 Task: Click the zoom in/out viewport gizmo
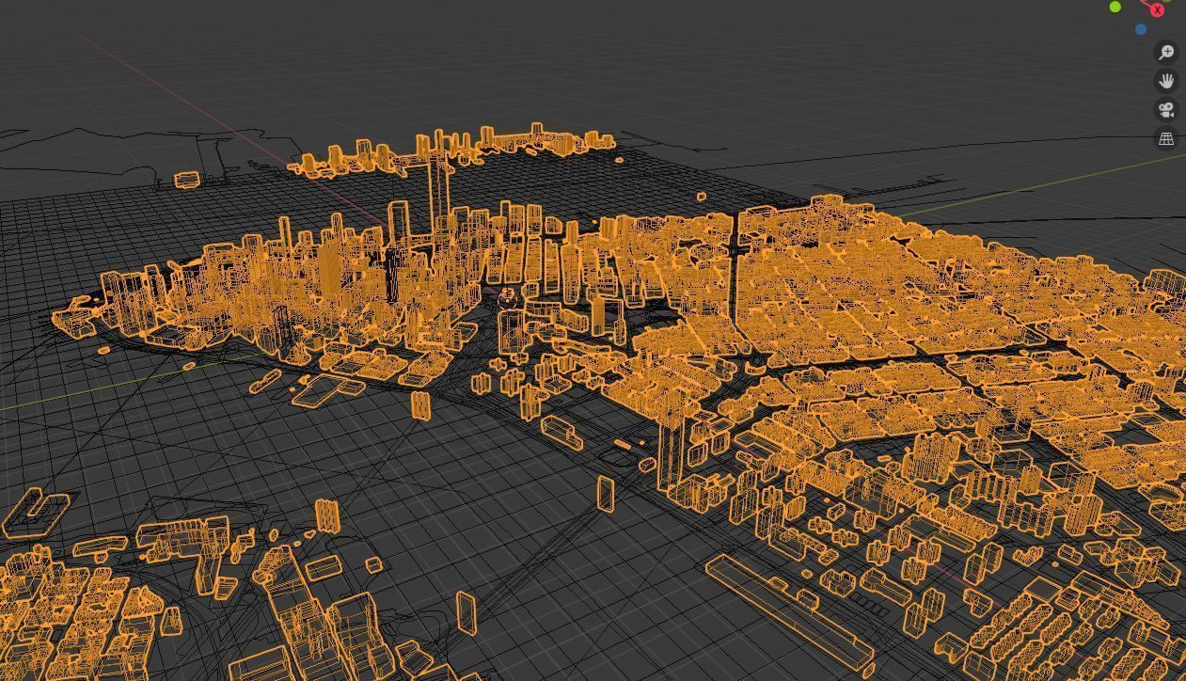(x=1166, y=53)
